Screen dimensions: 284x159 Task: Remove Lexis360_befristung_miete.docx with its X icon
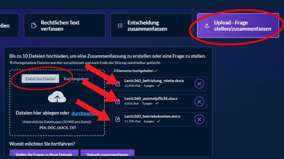199,84
